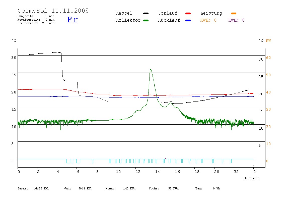Click the Nachlaufzeit 0 min entry
Image resolution: width=288 pixels, height=204 pixels.
[x=36, y=20]
